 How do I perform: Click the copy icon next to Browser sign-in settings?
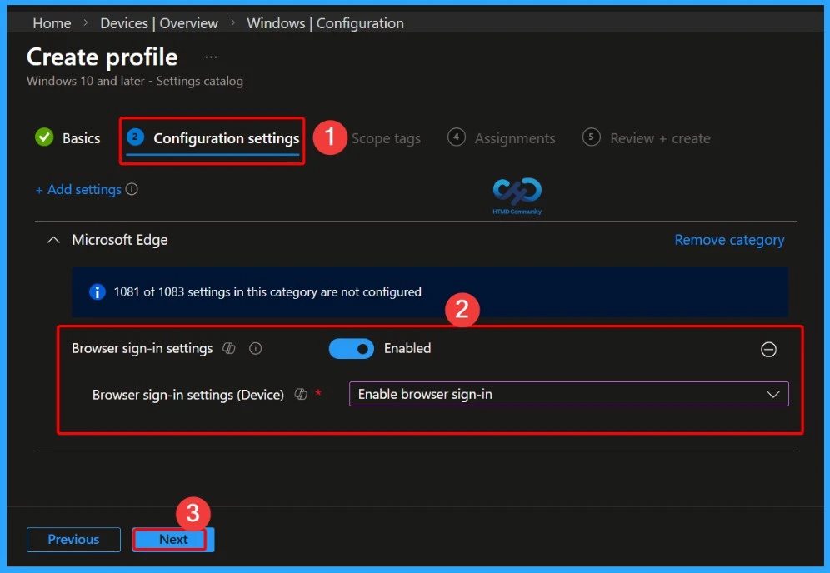pos(229,348)
